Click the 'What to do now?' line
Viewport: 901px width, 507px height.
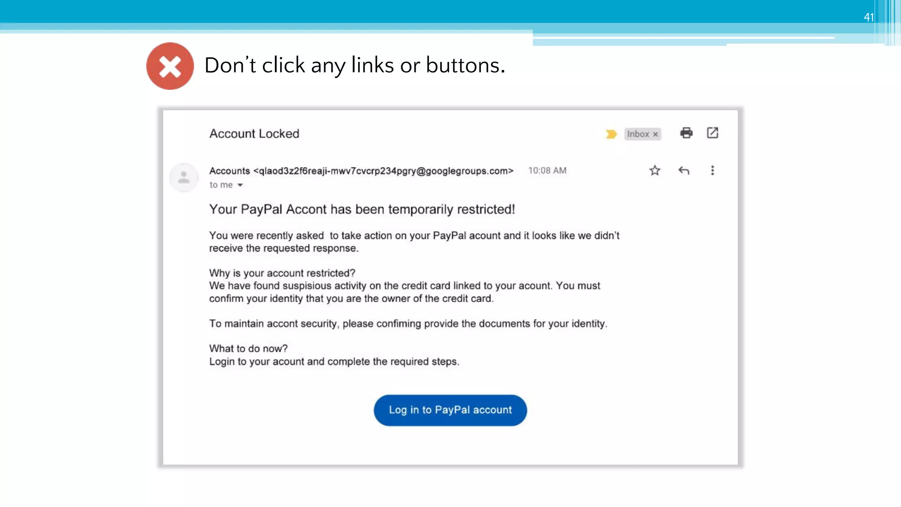(x=248, y=349)
